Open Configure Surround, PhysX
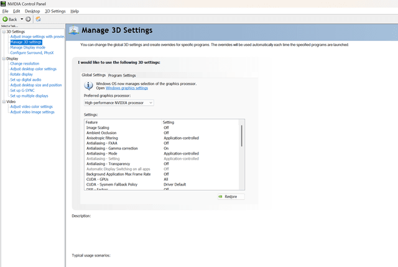The image size is (398, 267). coord(32,53)
